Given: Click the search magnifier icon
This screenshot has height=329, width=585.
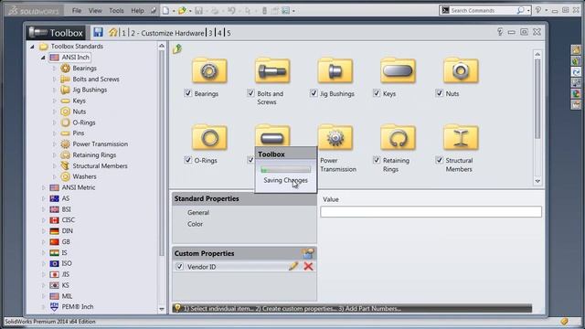Looking at the screenshot, I should (520, 10).
